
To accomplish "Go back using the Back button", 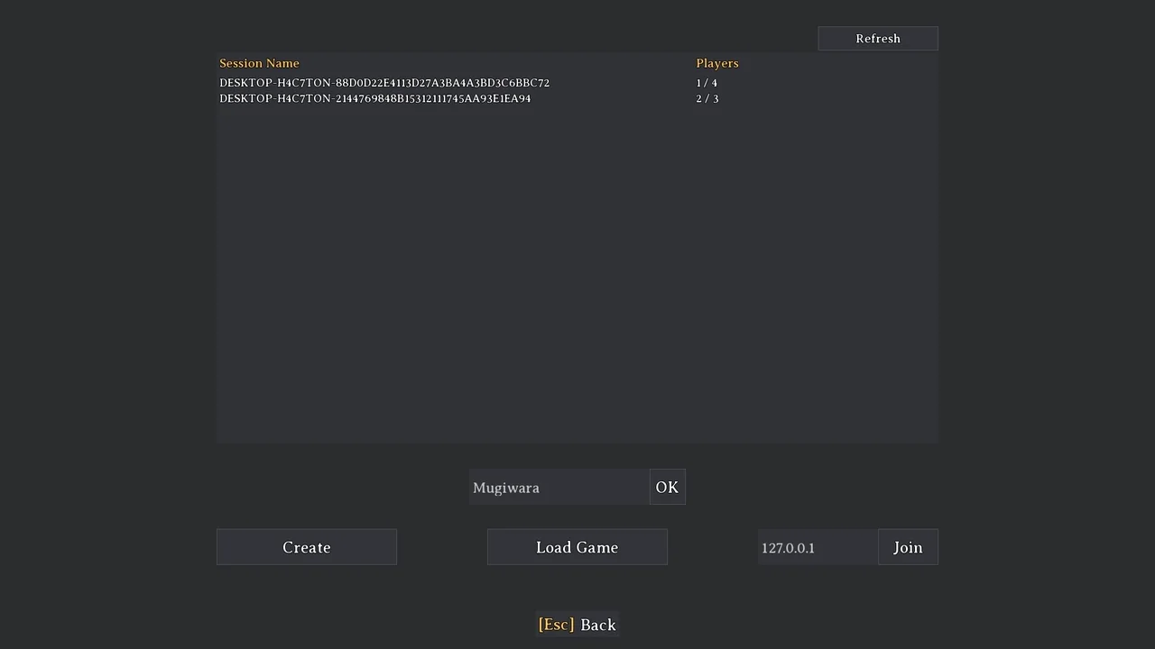I will coord(597,625).
